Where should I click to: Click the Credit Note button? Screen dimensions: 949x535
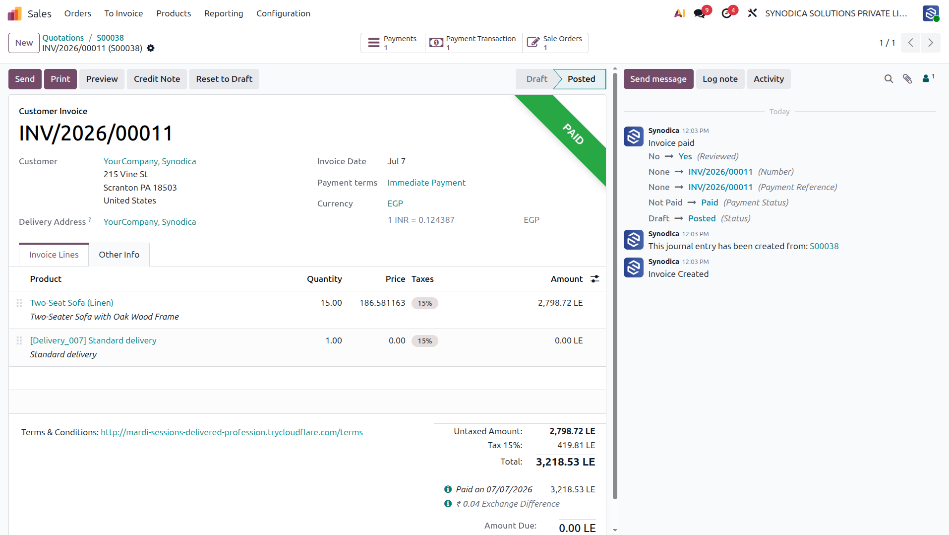click(x=157, y=79)
